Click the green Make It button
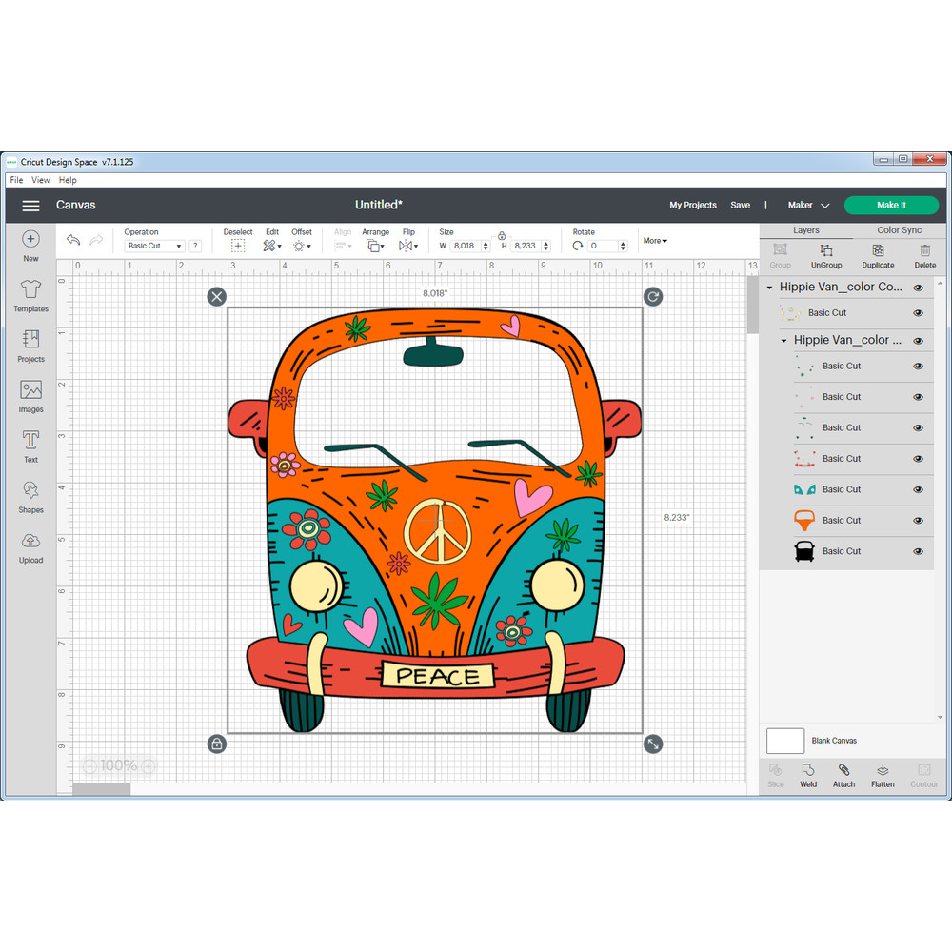This screenshot has height=952, width=952. coord(891,205)
